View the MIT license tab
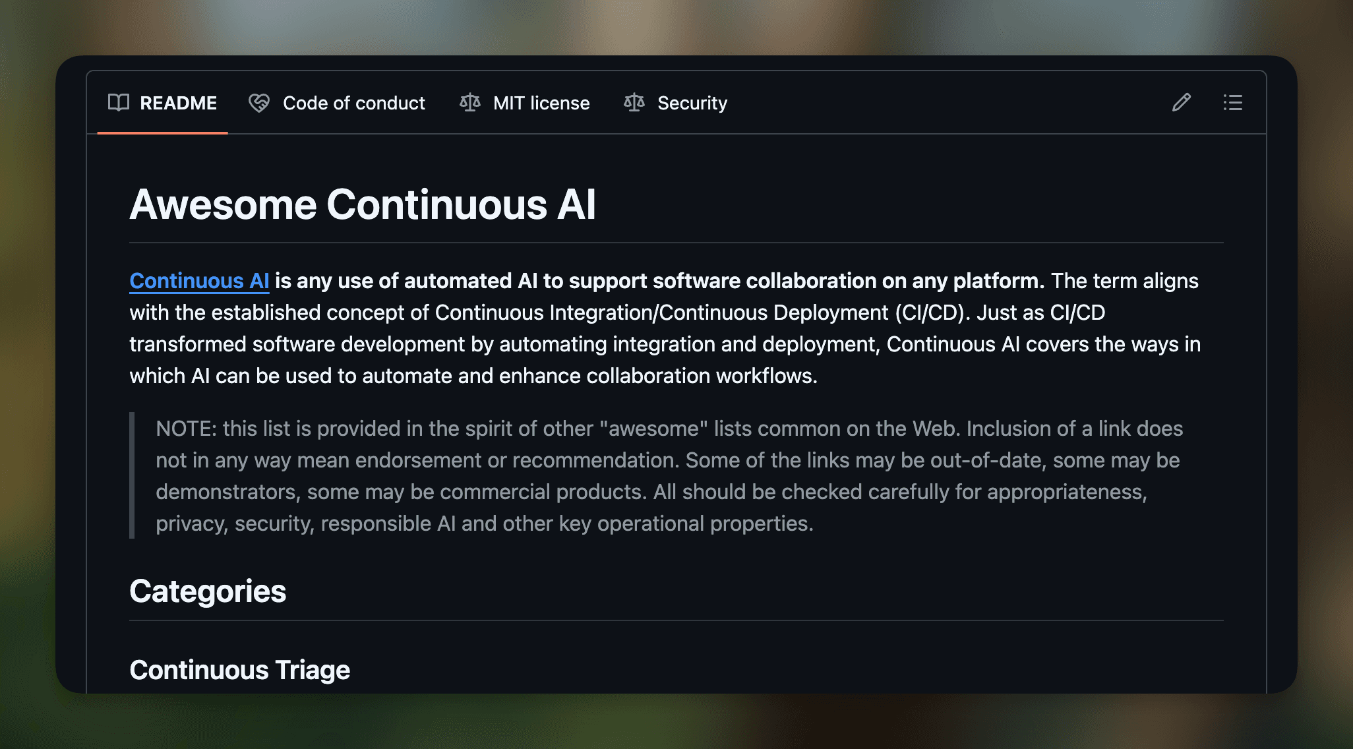 541,103
